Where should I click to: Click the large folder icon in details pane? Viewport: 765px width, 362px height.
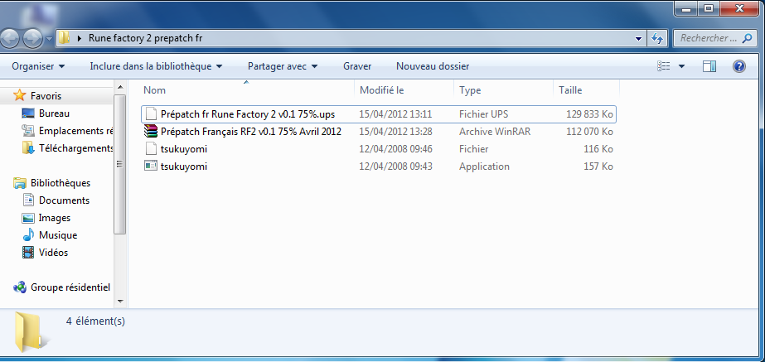click(x=31, y=332)
